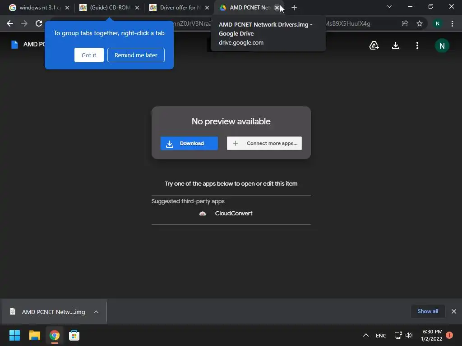Viewport: 462px width, 346px height.
Task: Open File Explorer from taskbar
Action: coord(34,335)
